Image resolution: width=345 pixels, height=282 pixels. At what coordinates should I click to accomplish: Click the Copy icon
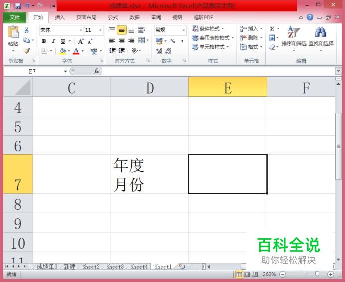[x=26, y=40]
